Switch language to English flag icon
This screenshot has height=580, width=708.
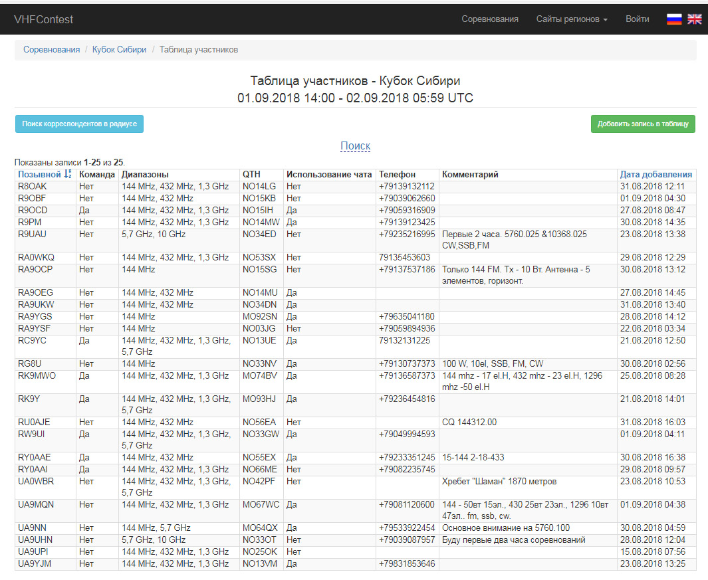coord(694,19)
